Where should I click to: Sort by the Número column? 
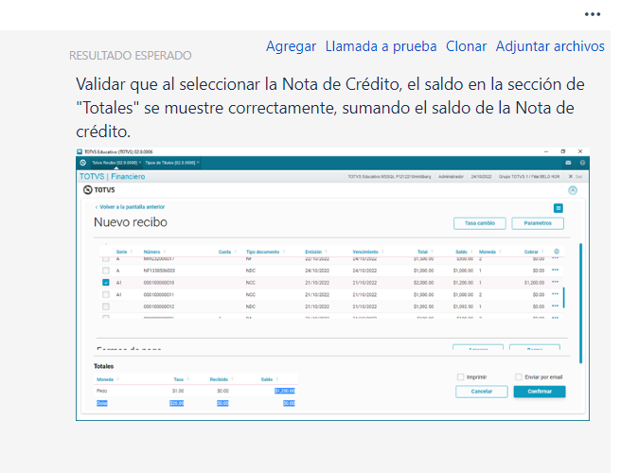[x=154, y=252]
